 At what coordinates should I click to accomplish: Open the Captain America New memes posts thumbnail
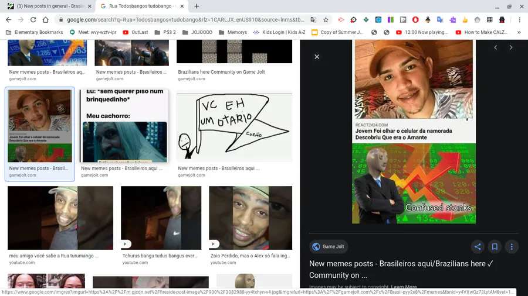click(x=131, y=53)
